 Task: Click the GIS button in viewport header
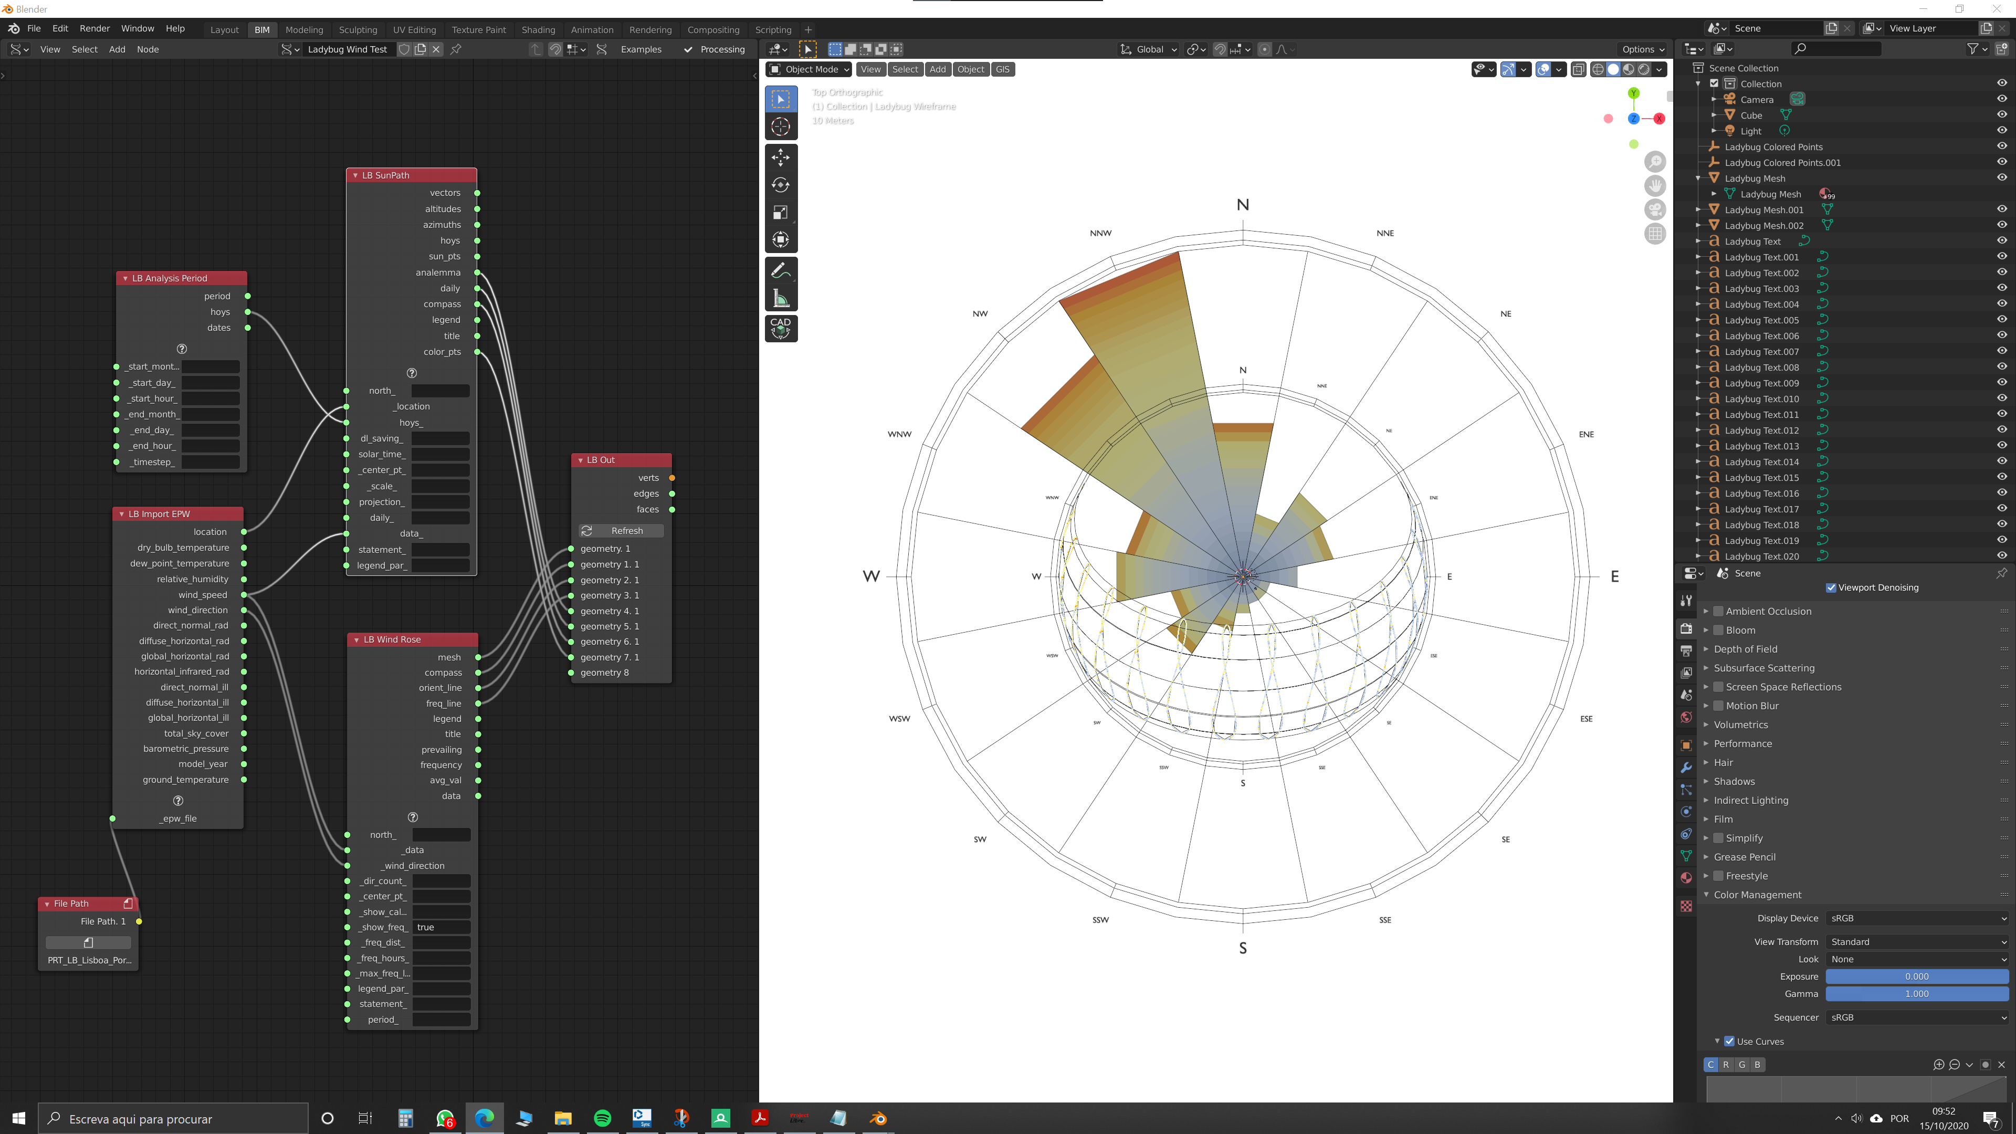pos(1003,70)
